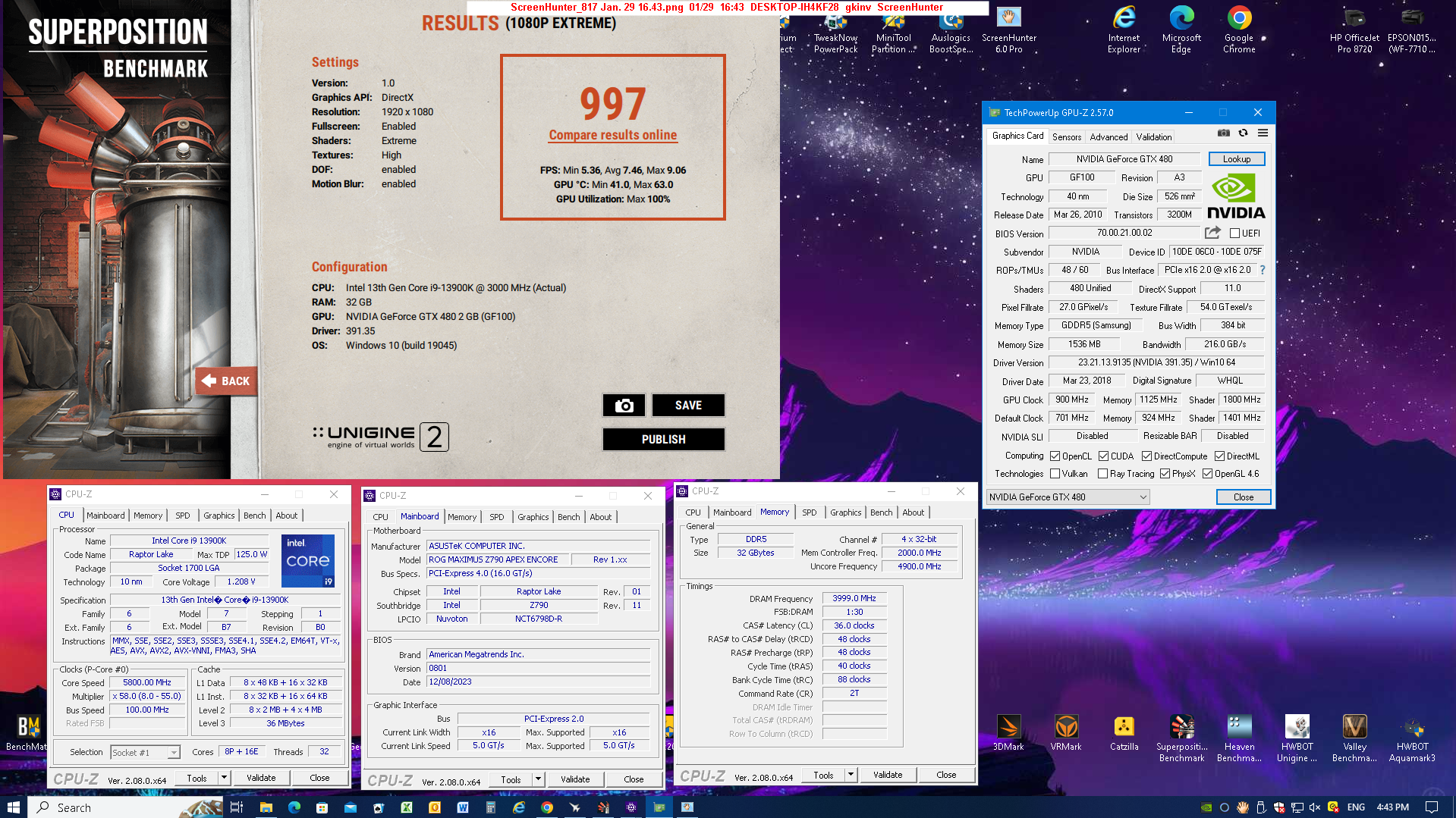Viewport: 1456px width, 818px height.
Task: Toggle the OpenCL checkbox
Action: tap(1055, 456)
